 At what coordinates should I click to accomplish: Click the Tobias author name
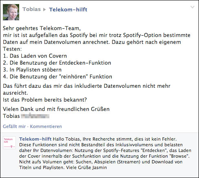tap(31, 9)
